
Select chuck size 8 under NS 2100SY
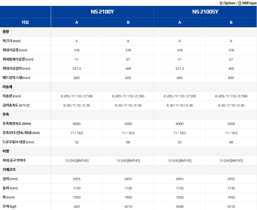click(231, 41)
